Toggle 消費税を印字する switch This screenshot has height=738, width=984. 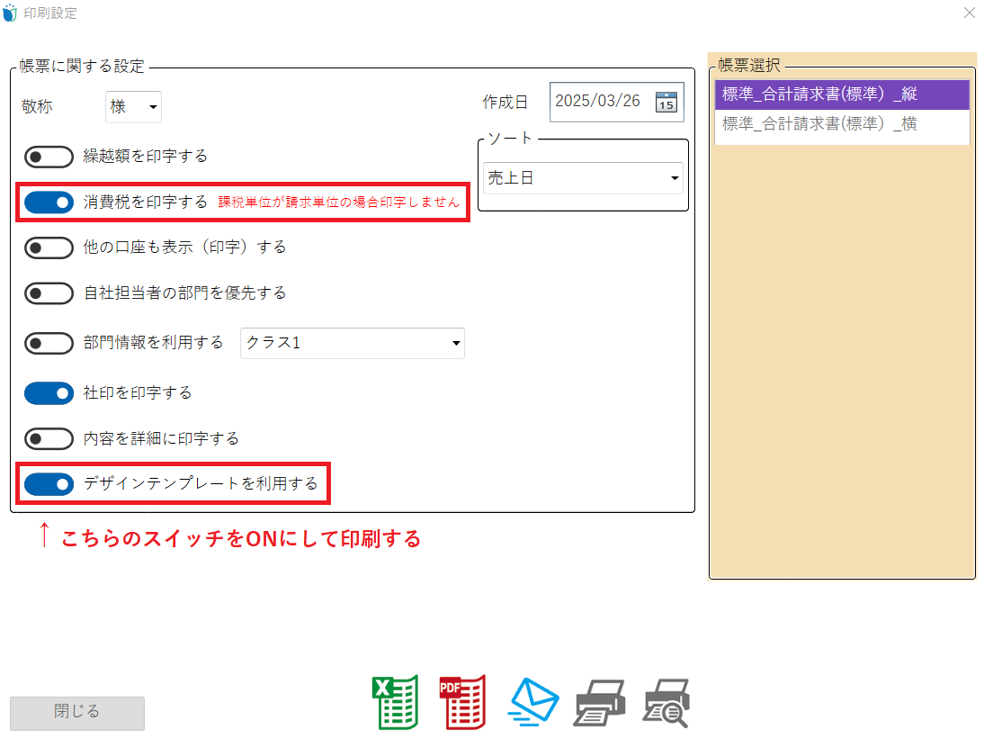(x=49, y=202)
